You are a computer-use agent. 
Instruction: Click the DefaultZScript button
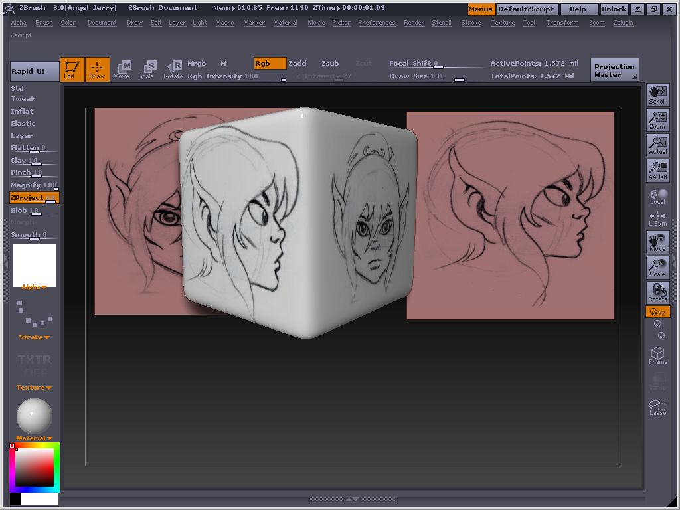(527, 9)
